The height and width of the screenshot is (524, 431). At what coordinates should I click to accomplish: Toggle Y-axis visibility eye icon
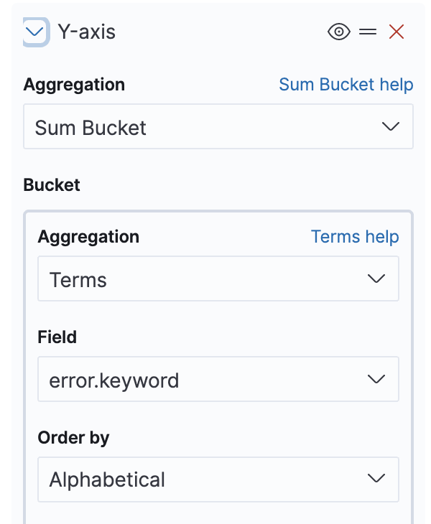click(x=339, y=32)
